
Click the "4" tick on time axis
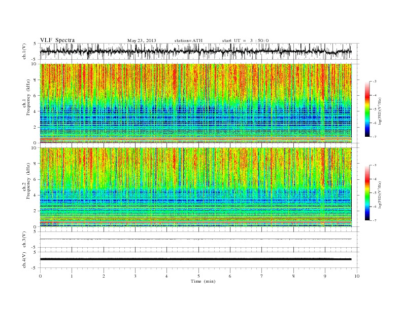click(166, 276)
